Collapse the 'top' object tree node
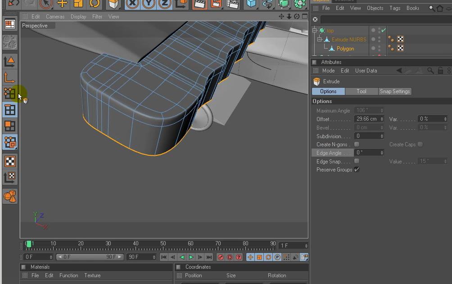 tap(315, 31)
